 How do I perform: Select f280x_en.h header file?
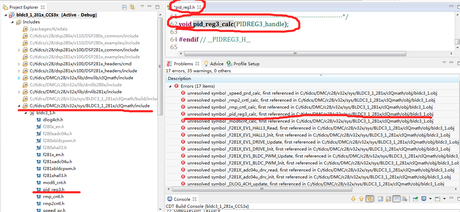click(x=50, y=127)
